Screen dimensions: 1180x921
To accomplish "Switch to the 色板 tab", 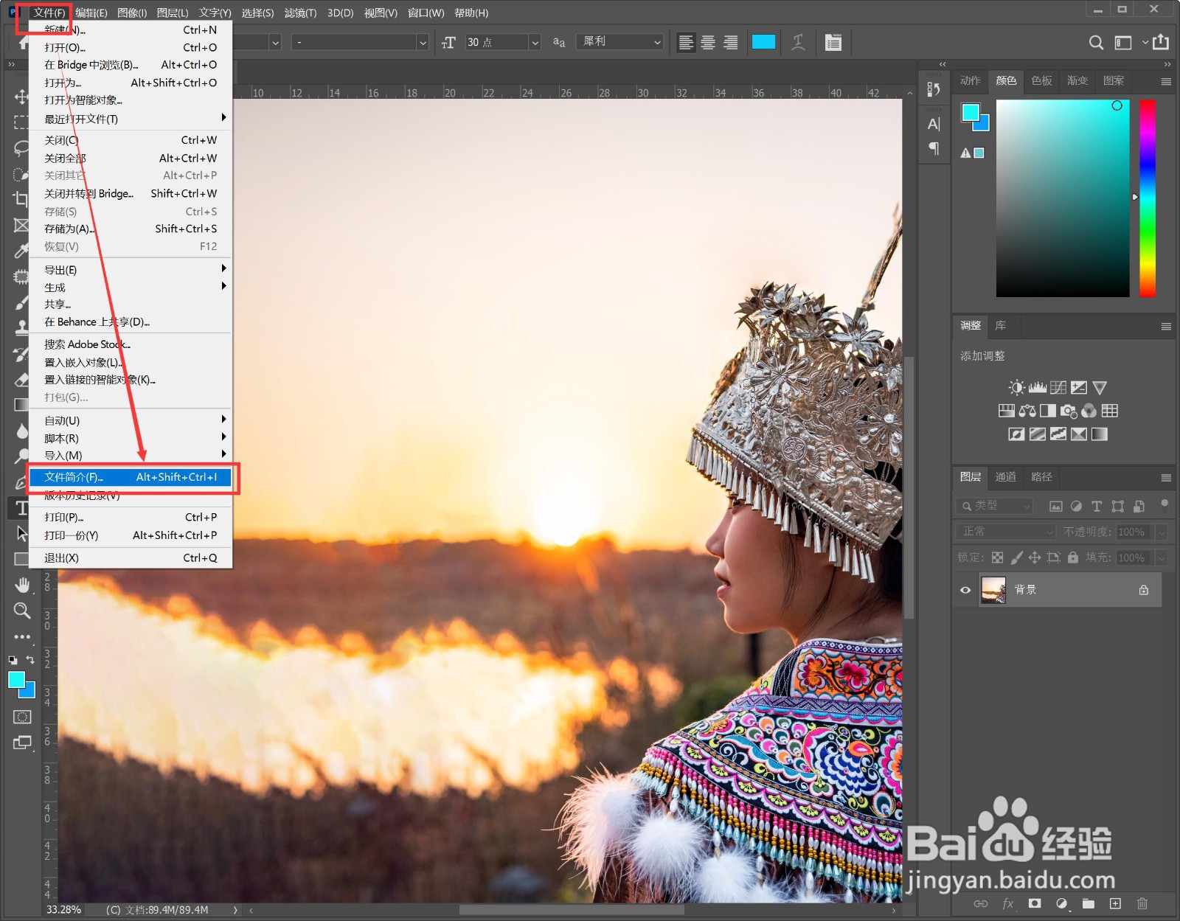I will click(x=1041, y=80).
